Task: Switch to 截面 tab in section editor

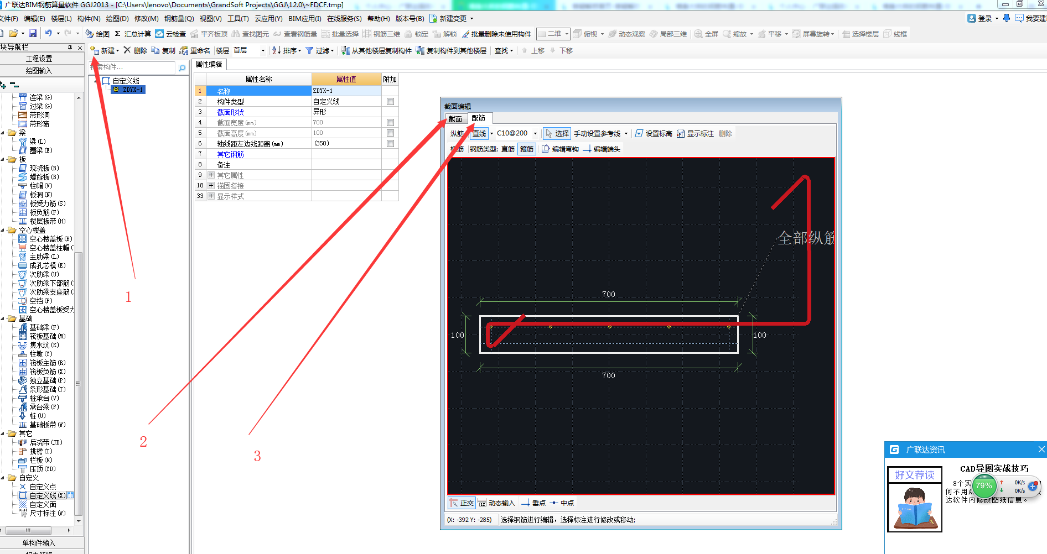Action: pos(455,119)
